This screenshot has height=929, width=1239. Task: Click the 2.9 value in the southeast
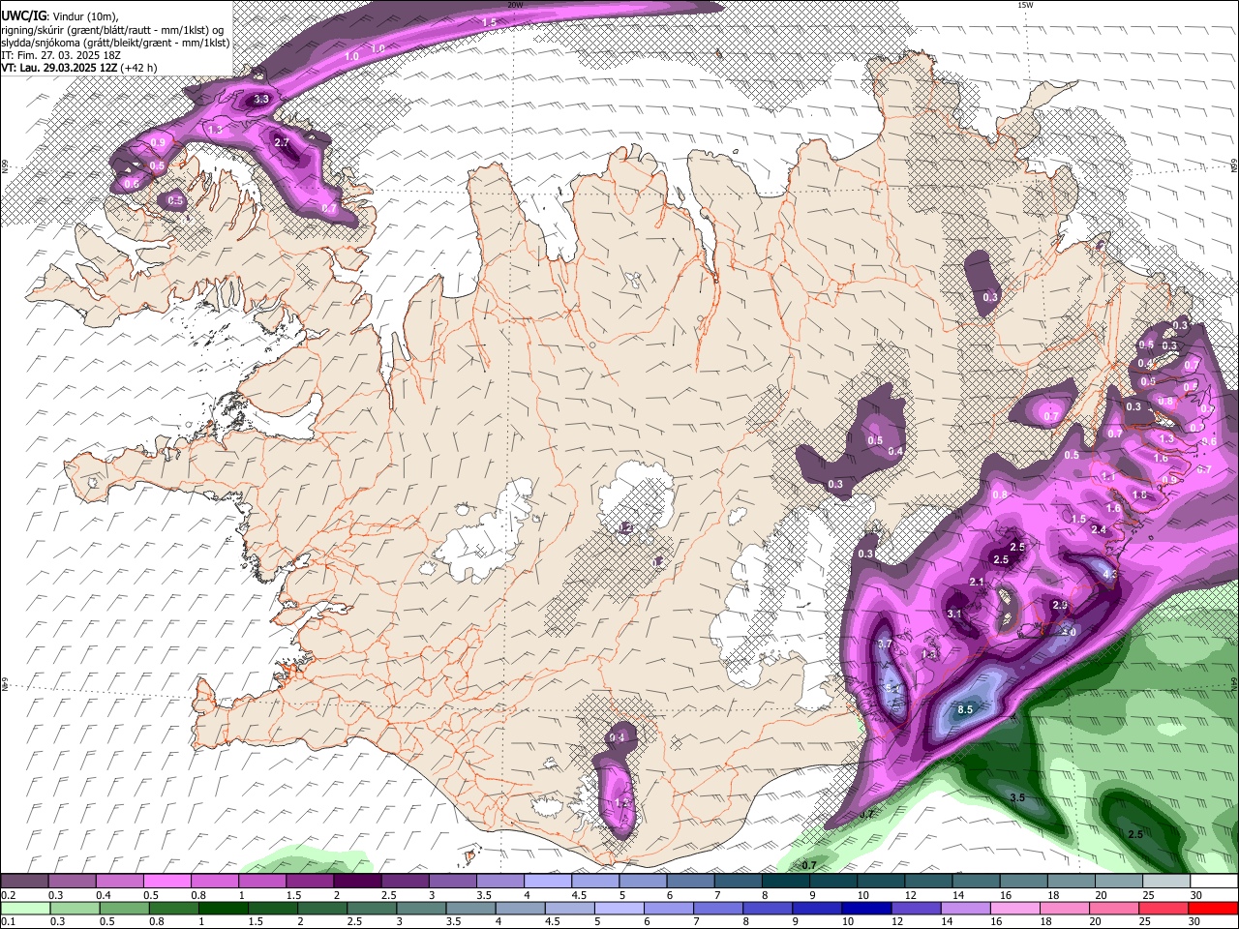1060,605
